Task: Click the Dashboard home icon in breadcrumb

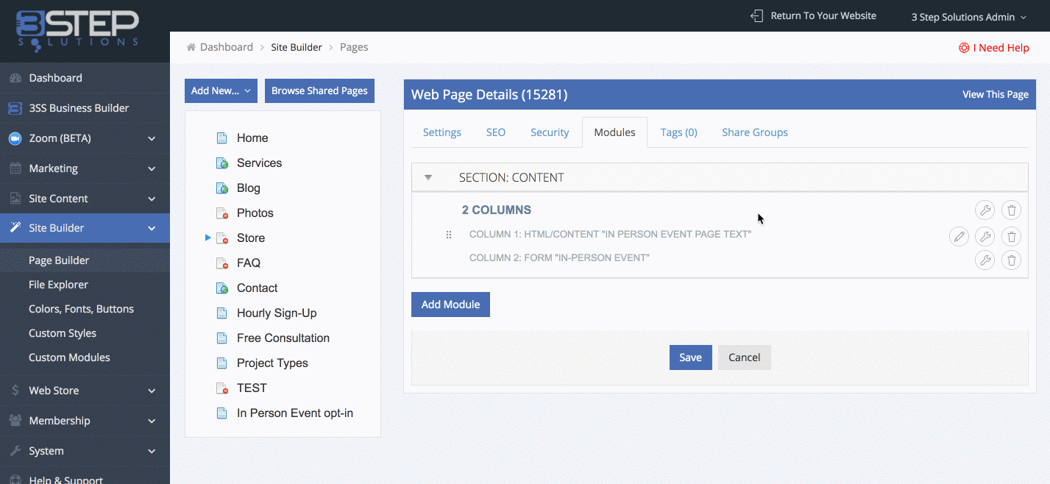Action: [x=191, y=47]
